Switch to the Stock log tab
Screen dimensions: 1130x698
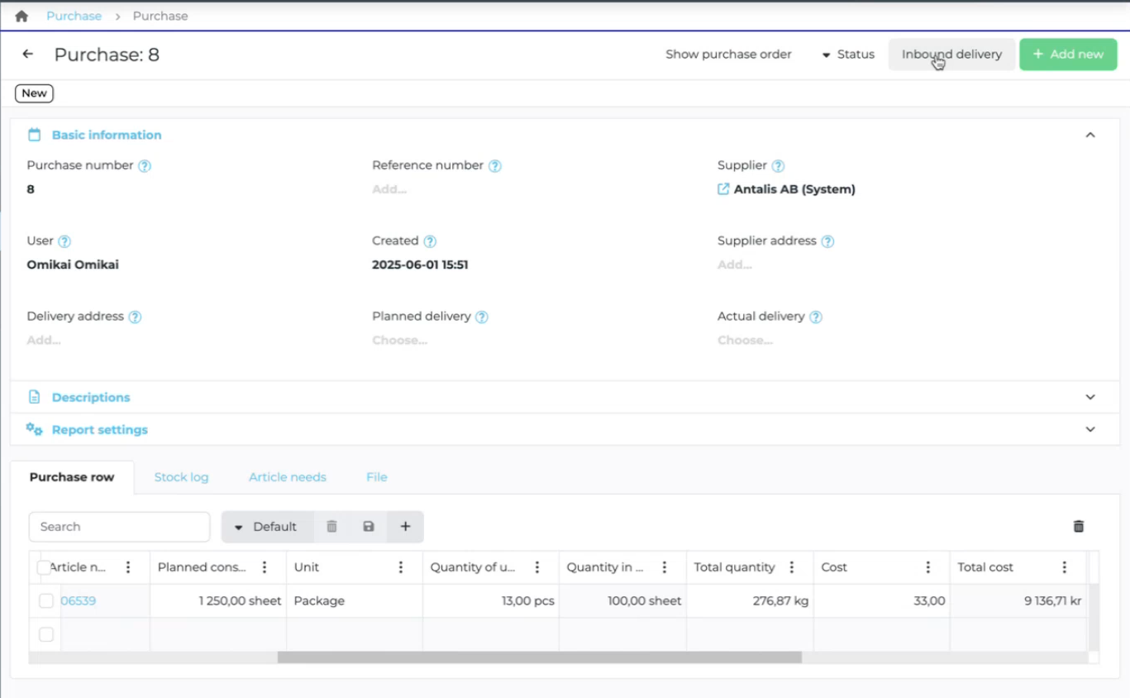tap(181, 477)
